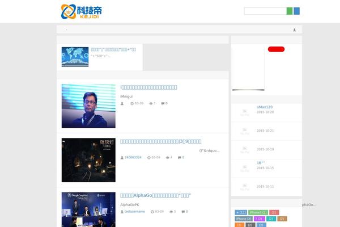
Task: Select the teal '(2)' tag
Action: click(271, 218)
